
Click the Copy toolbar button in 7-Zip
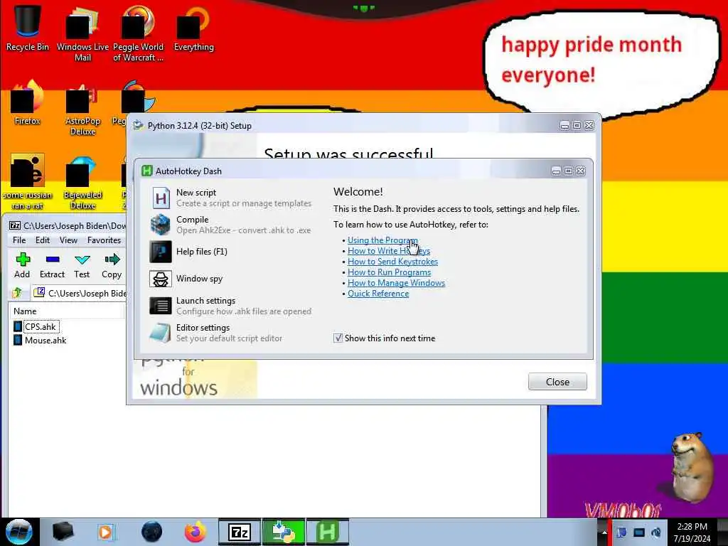click(x=112, y=266)
